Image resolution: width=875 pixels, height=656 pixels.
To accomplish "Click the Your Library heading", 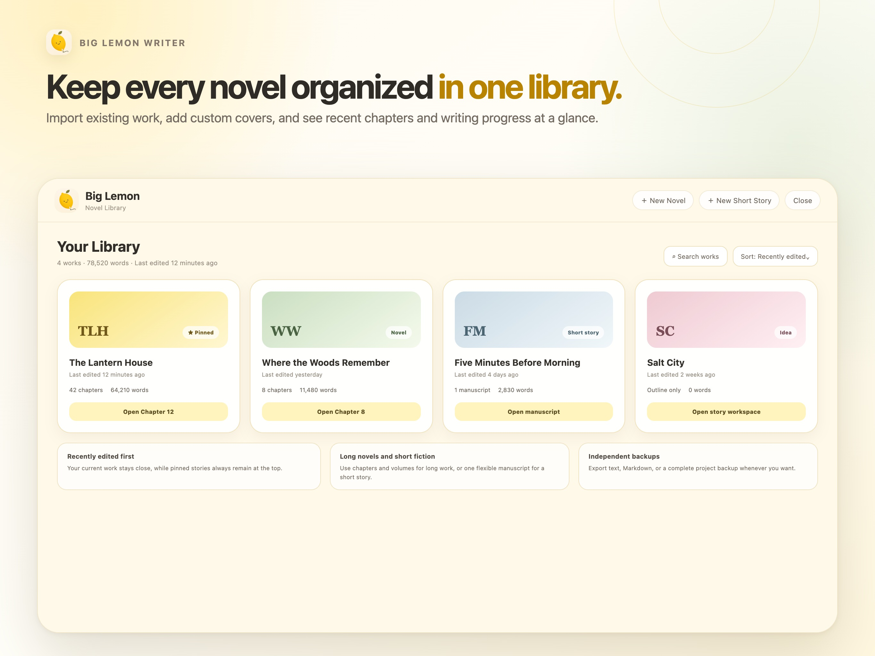I will [x=99, y=247].
